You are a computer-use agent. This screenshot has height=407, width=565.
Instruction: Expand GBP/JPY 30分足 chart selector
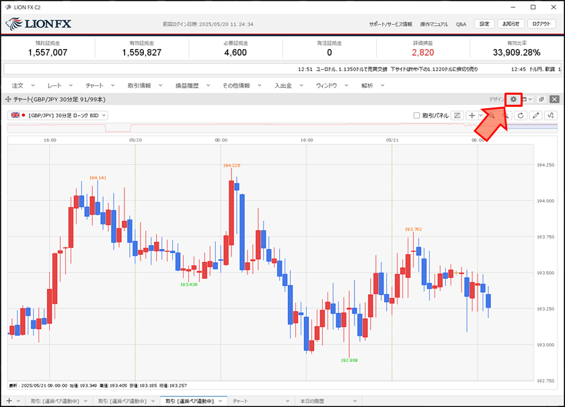pyautogui.click(x=58, y=116)
